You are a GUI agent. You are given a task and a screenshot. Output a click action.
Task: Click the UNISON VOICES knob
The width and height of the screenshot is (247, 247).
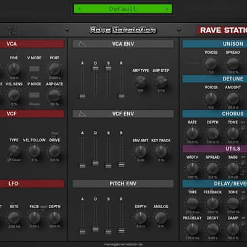(x=211, y=64)
